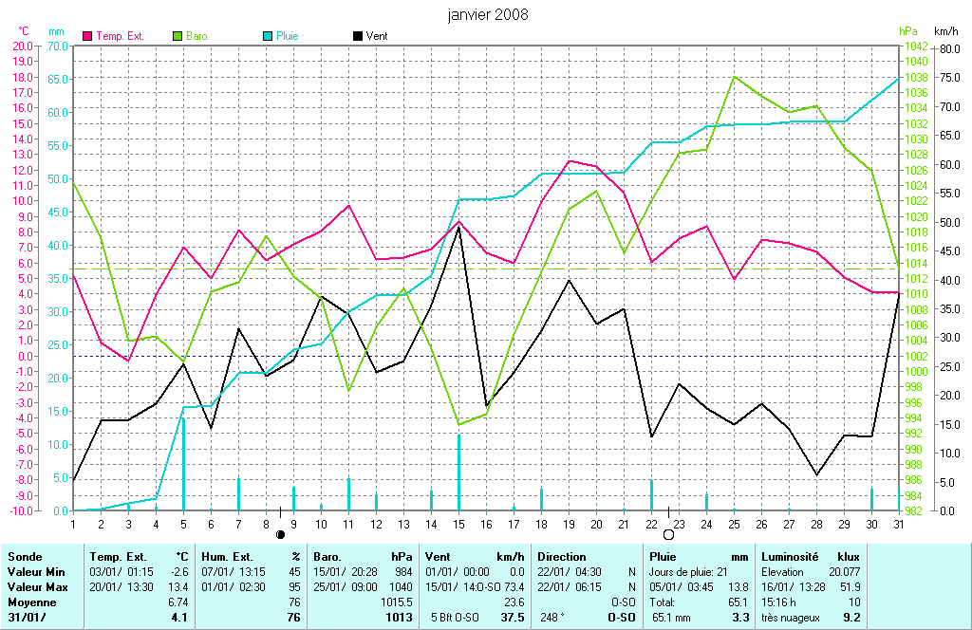
Task: Click the Temp. Ext. column header in table
Action: tap(118, 557)
